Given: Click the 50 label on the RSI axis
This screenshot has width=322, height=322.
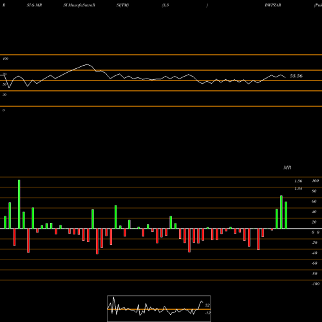Looking at the screenshot, I should 5,84.
